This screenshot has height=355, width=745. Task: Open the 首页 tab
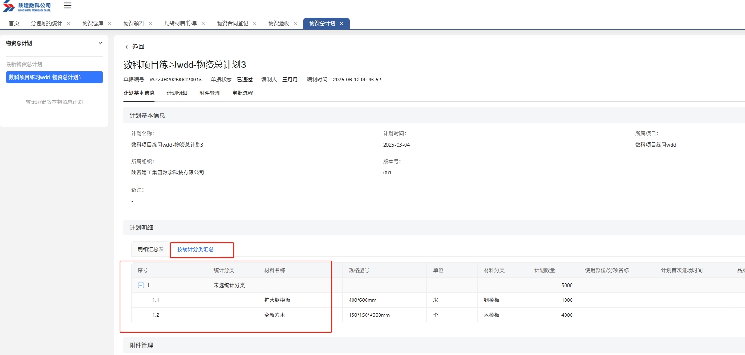pyautogui.click(x=14, y=23)
